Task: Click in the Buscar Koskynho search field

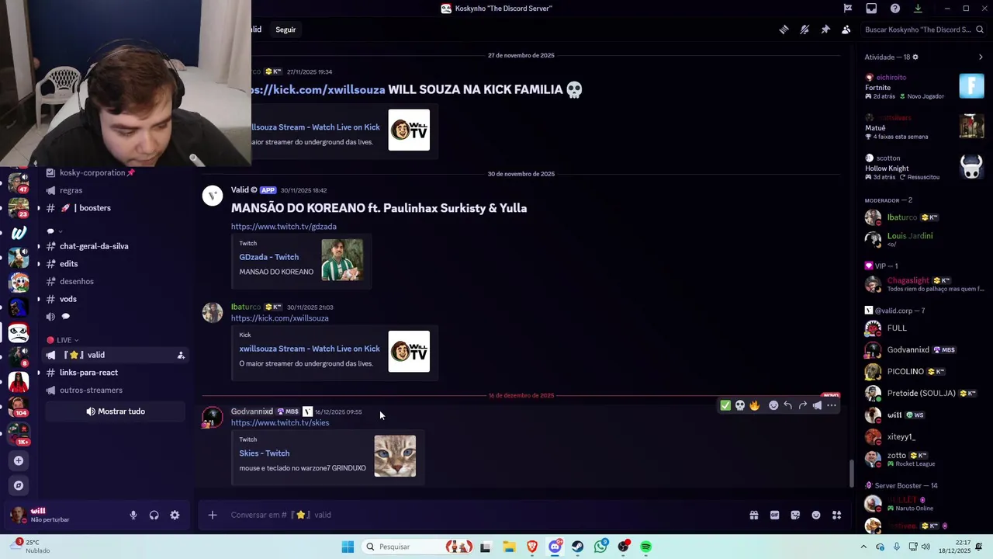Action: [923, 30]
